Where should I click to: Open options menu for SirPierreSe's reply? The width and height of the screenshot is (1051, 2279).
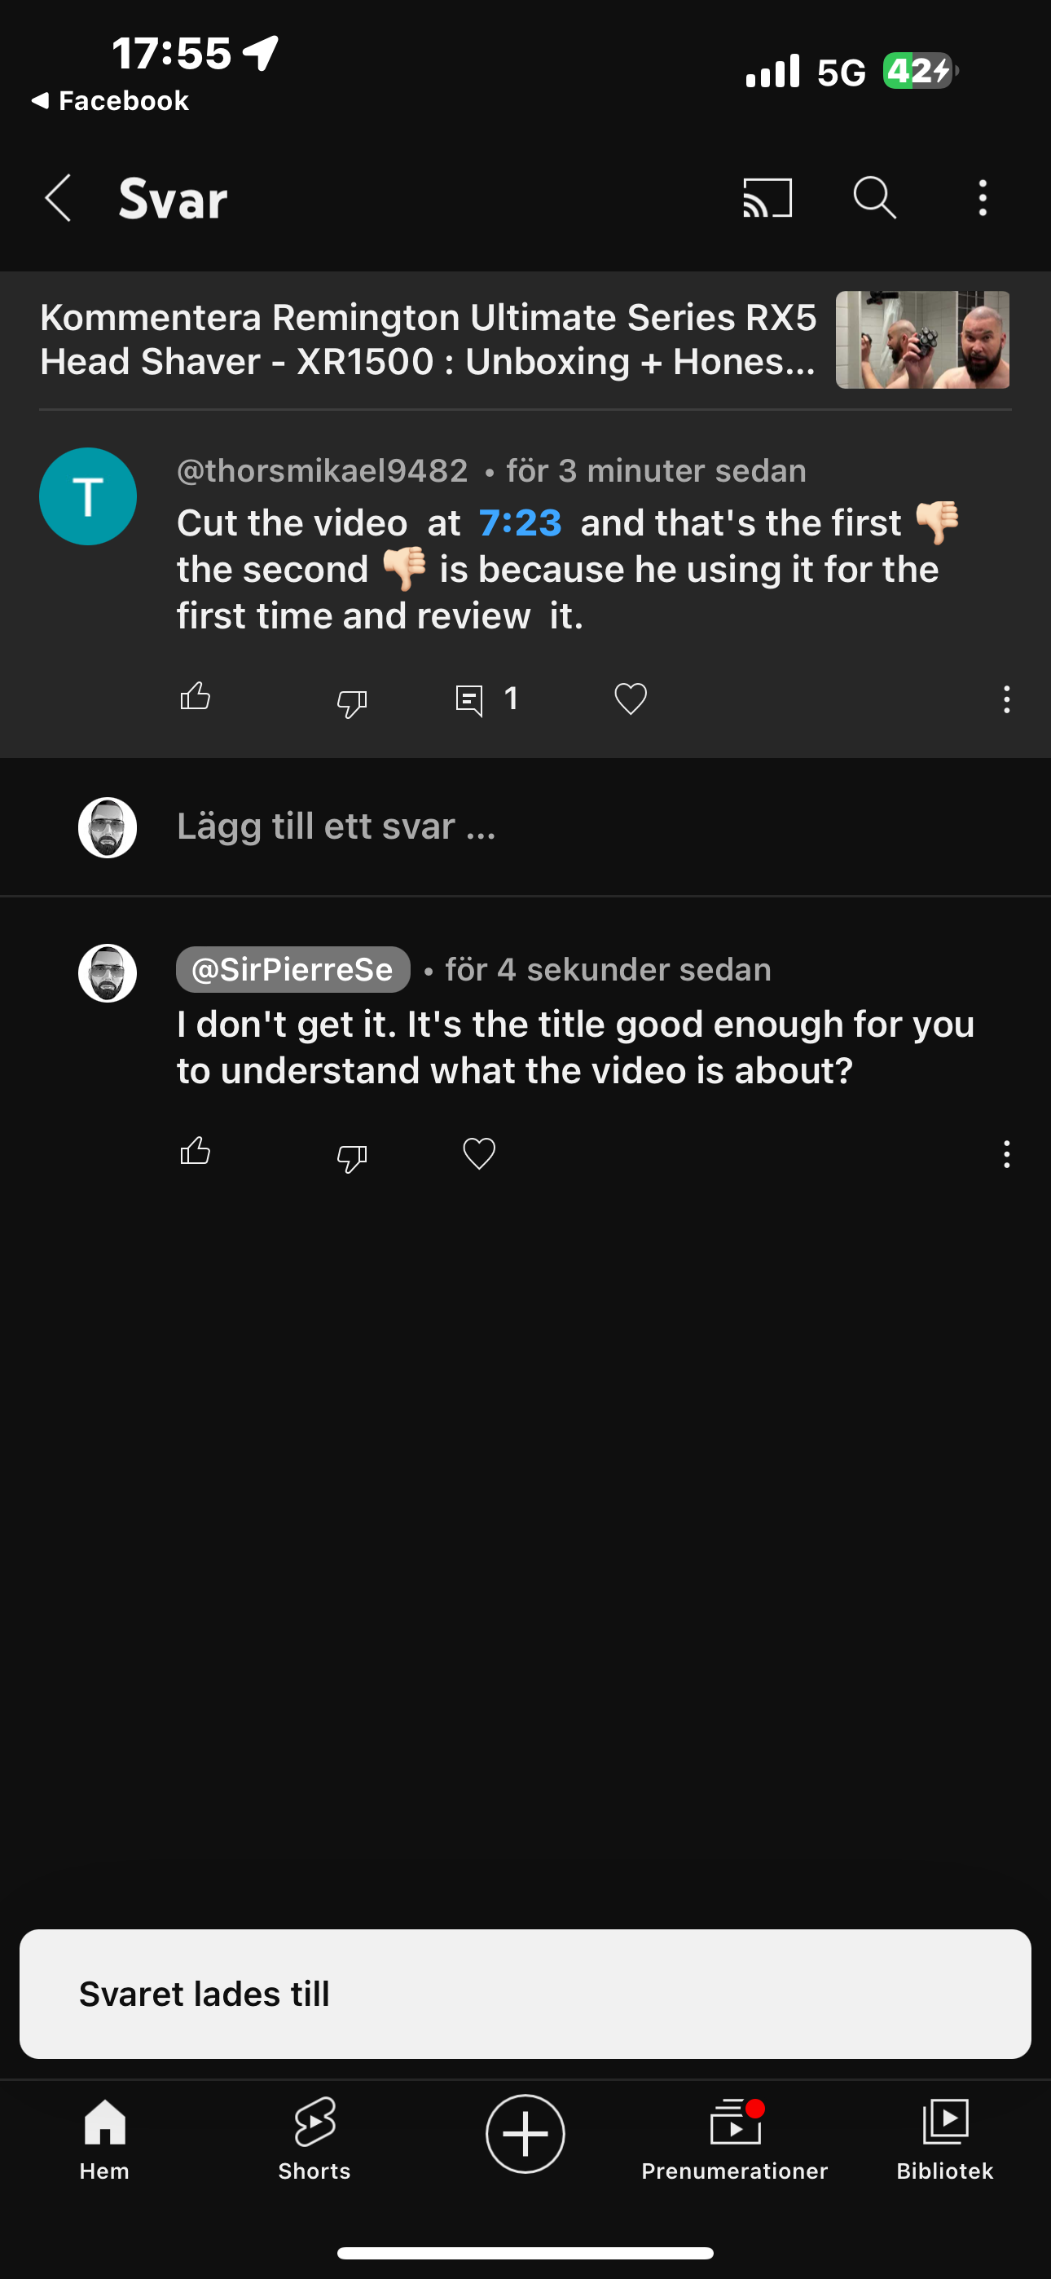(1006, 1154)
